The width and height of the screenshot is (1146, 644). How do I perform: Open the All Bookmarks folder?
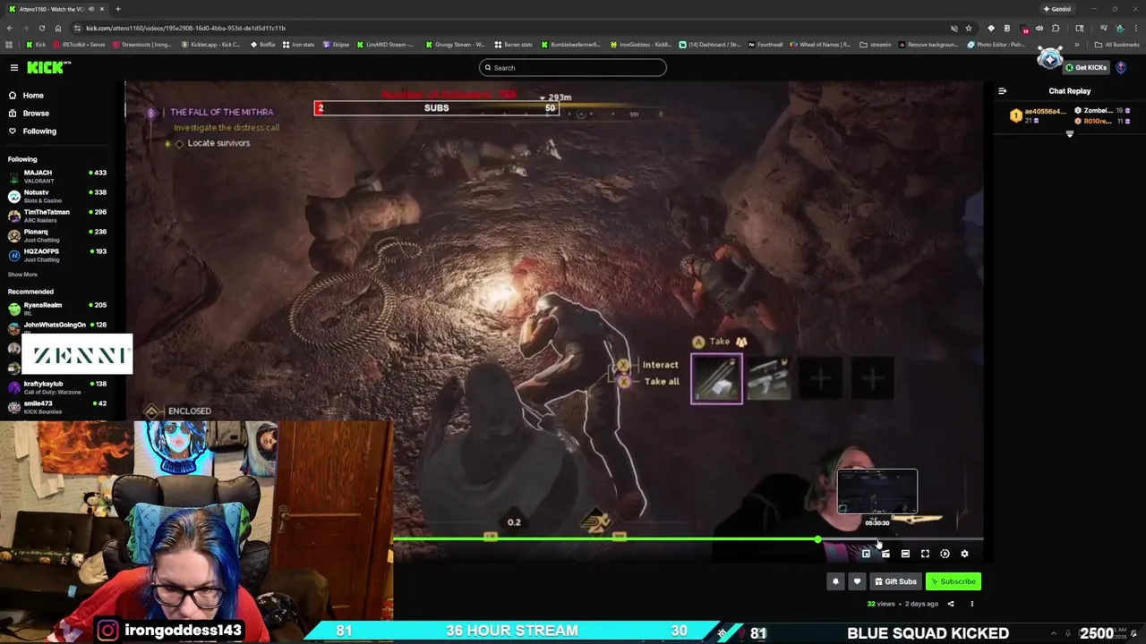[1117, 44]
